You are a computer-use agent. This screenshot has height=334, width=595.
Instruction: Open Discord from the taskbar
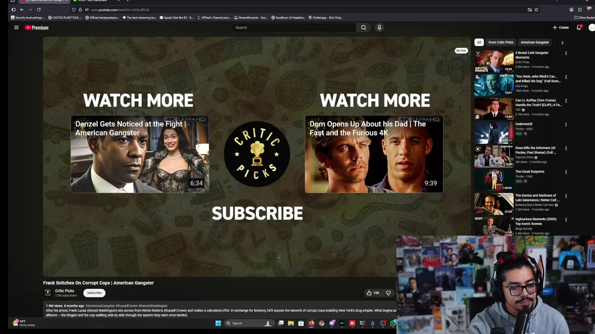tap(332, 323)
